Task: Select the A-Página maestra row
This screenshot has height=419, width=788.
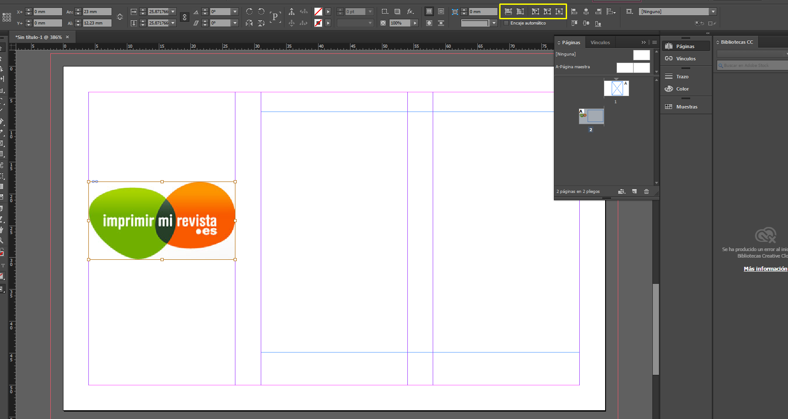Action: pyautogui.click(x=603, y=67)
